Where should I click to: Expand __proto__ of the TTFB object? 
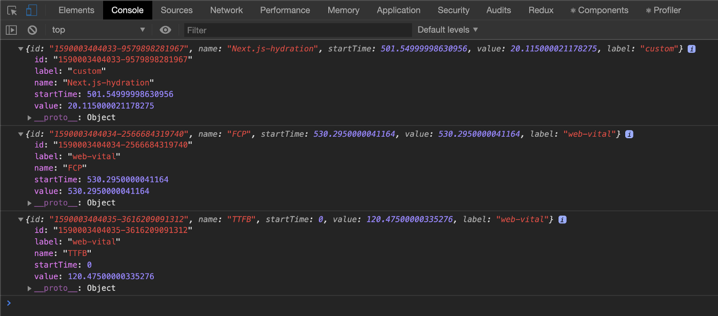[x=29, y=288]
